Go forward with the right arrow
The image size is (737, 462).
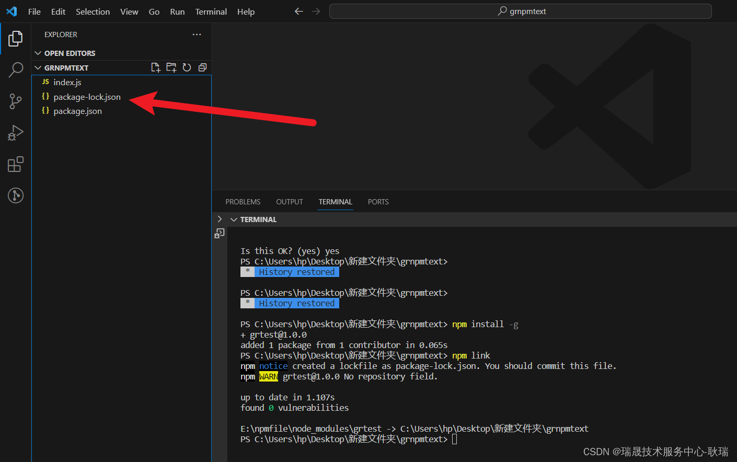click(x=316, y=11)
